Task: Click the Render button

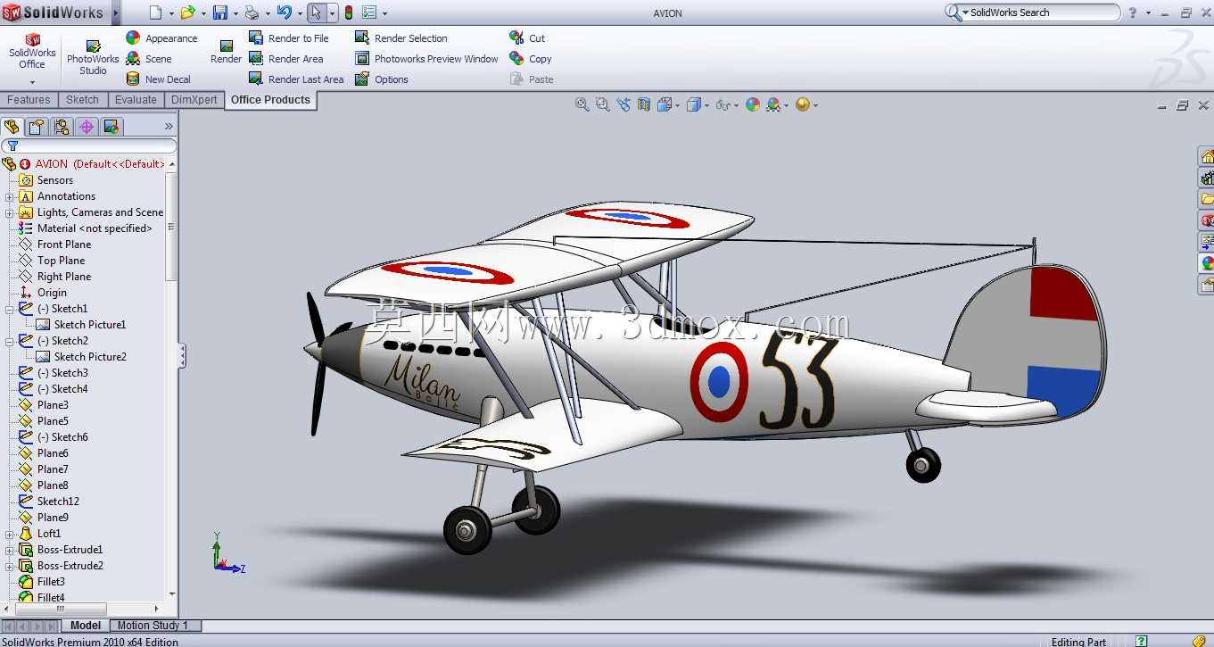Action: click(227, 52)
